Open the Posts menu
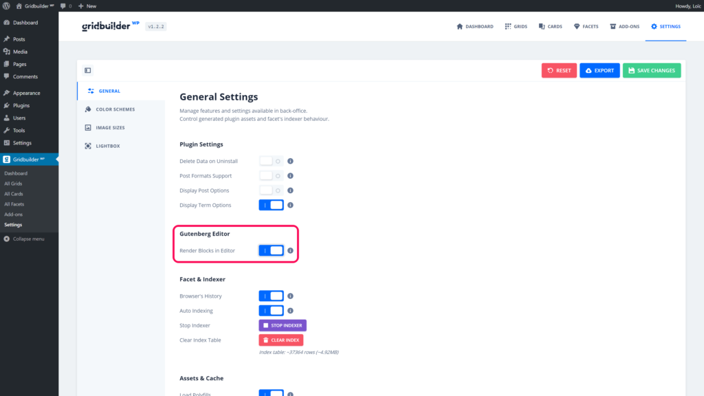The height and width of the screenshot is (396, 704). 29,39
